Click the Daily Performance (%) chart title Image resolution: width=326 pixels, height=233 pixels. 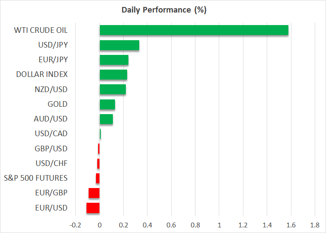163,10
